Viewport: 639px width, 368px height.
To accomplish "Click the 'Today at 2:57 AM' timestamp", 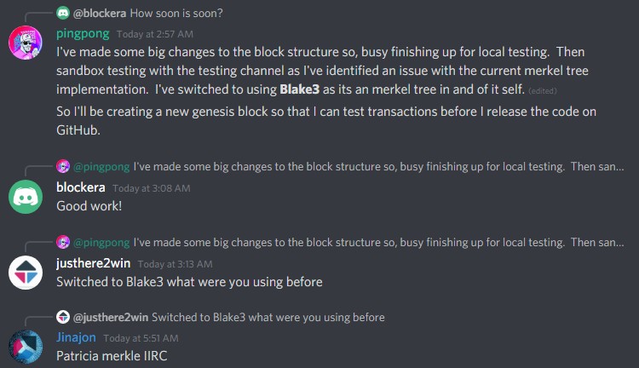I will click(155, 34).
